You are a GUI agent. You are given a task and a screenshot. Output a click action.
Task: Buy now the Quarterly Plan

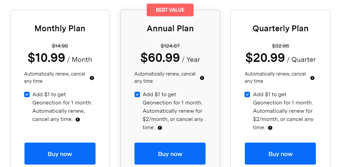[x=280, y=154]
